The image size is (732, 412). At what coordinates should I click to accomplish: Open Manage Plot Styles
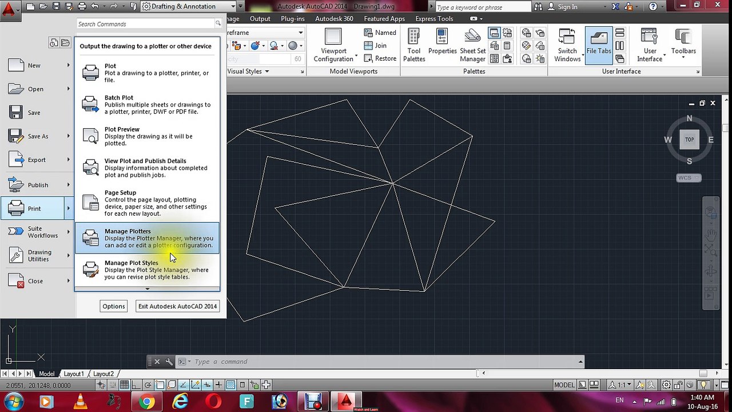point(147,270)
